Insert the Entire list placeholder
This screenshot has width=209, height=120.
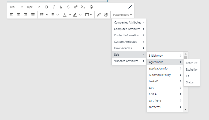(x=192, y=63)
